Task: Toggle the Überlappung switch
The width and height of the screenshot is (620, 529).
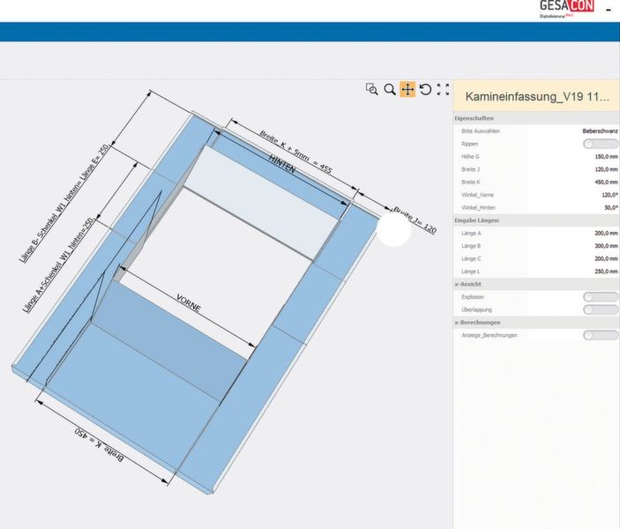Action: click(600, 309)
